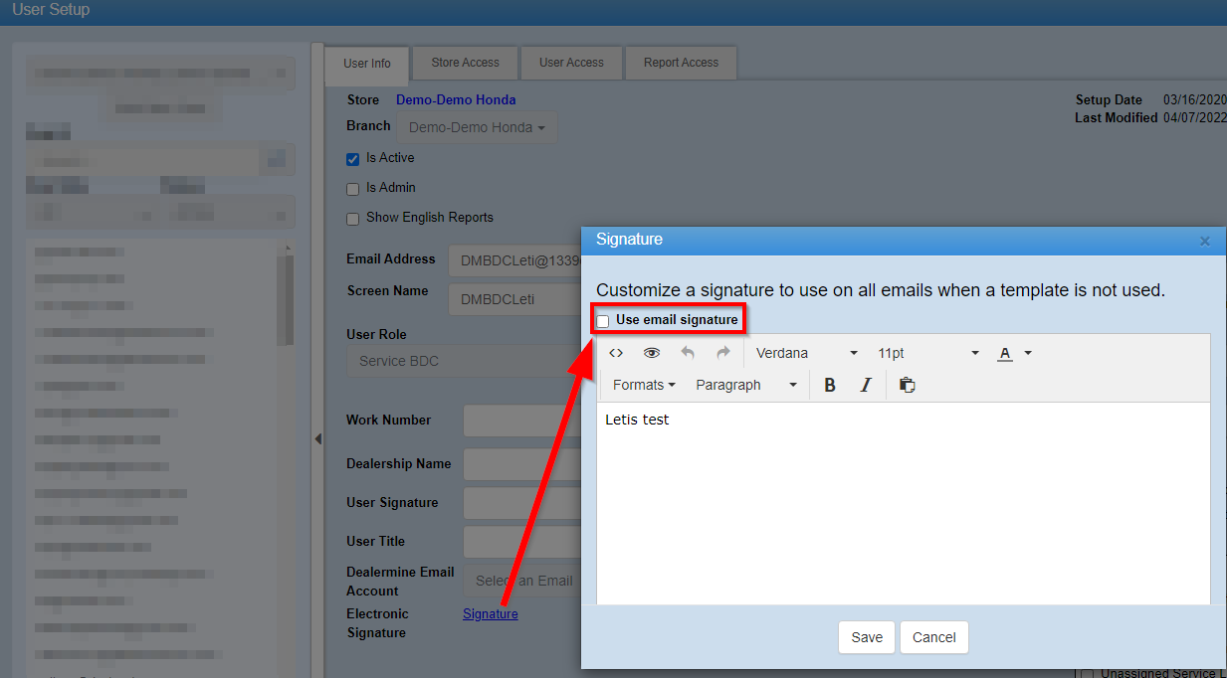The width and height of the screenshot is (1227, 678).
Task: Switch to the Store Access tab
Action: (x=465, y=63)
